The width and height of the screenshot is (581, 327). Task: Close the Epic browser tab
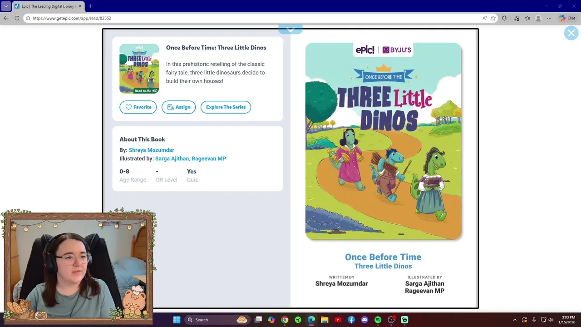click(80, 6)
